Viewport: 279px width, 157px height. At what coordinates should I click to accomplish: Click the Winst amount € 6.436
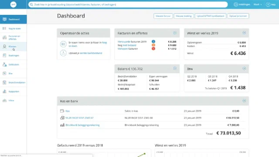click(x=238, y=53)
